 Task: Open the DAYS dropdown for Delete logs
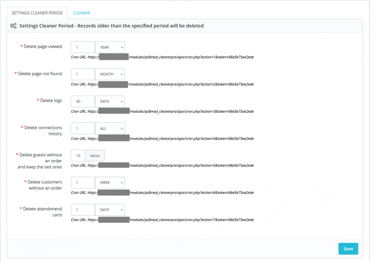[x=110, y=101]
